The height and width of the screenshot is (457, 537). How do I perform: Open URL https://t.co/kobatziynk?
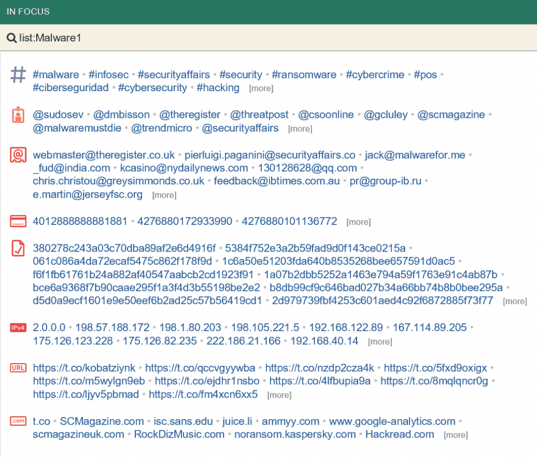(x=84, y=368)
